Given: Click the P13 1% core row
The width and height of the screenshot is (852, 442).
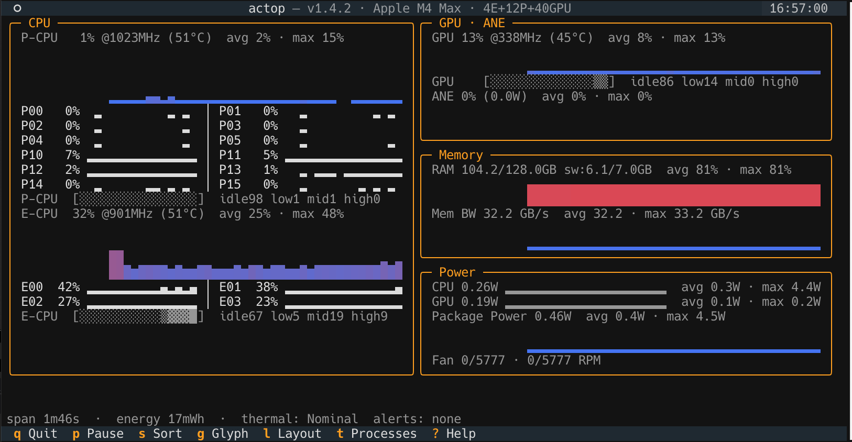Looking at the screenshot, I should pos(311,170).
